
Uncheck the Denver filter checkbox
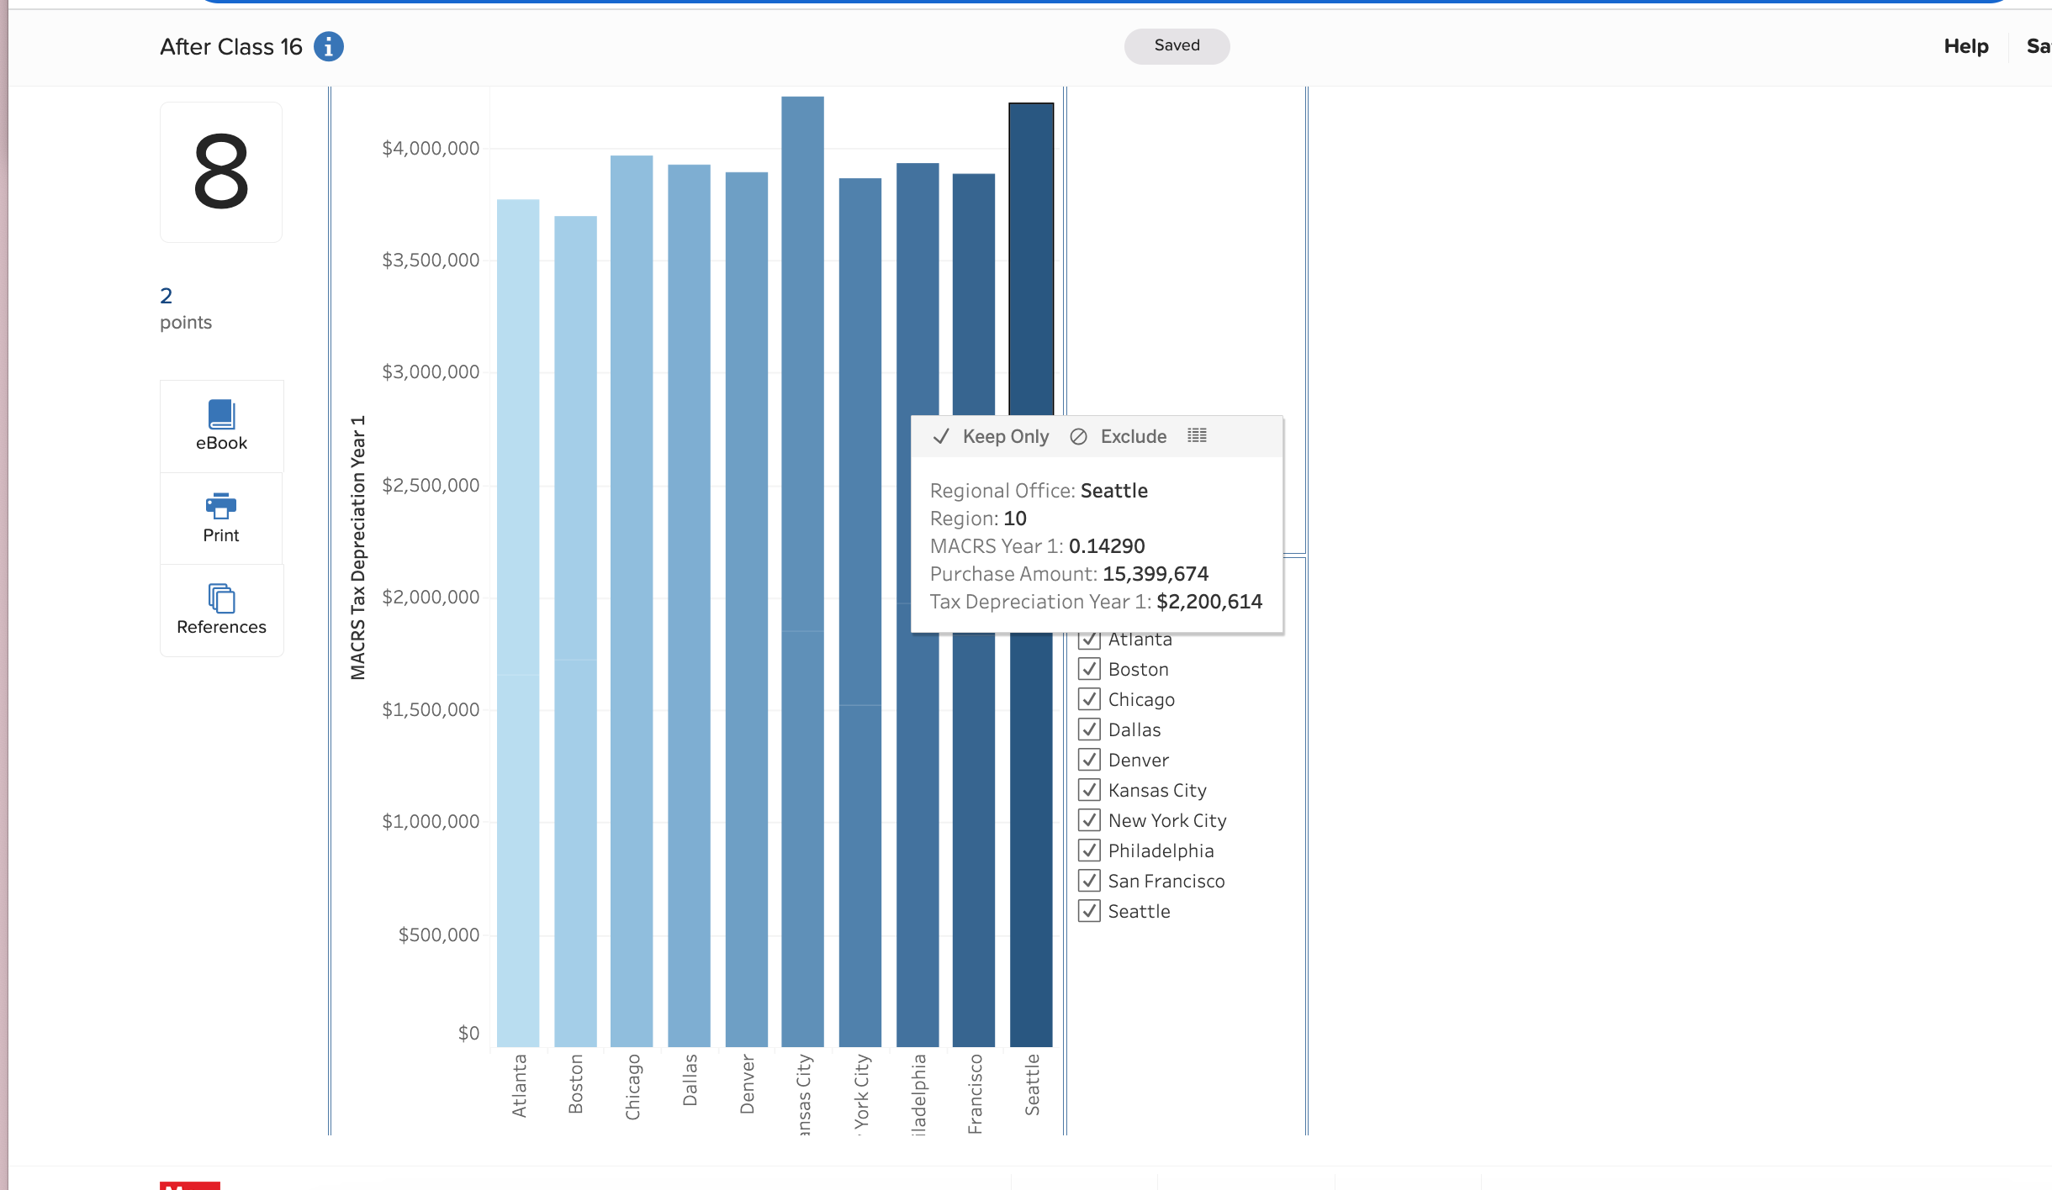pos(1089,760)
